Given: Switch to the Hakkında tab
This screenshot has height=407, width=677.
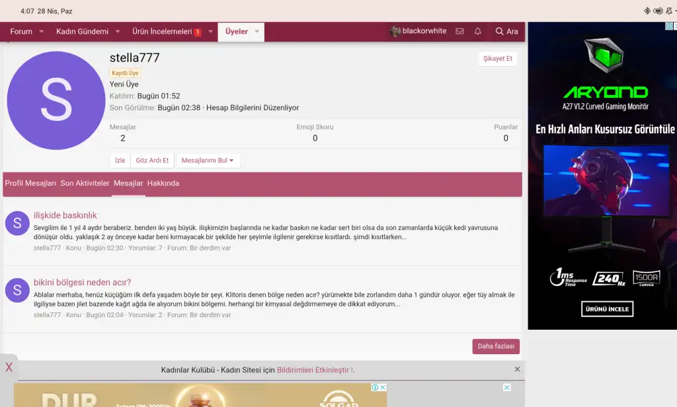Looking at the screenshot, I should [x=163, y=183].
